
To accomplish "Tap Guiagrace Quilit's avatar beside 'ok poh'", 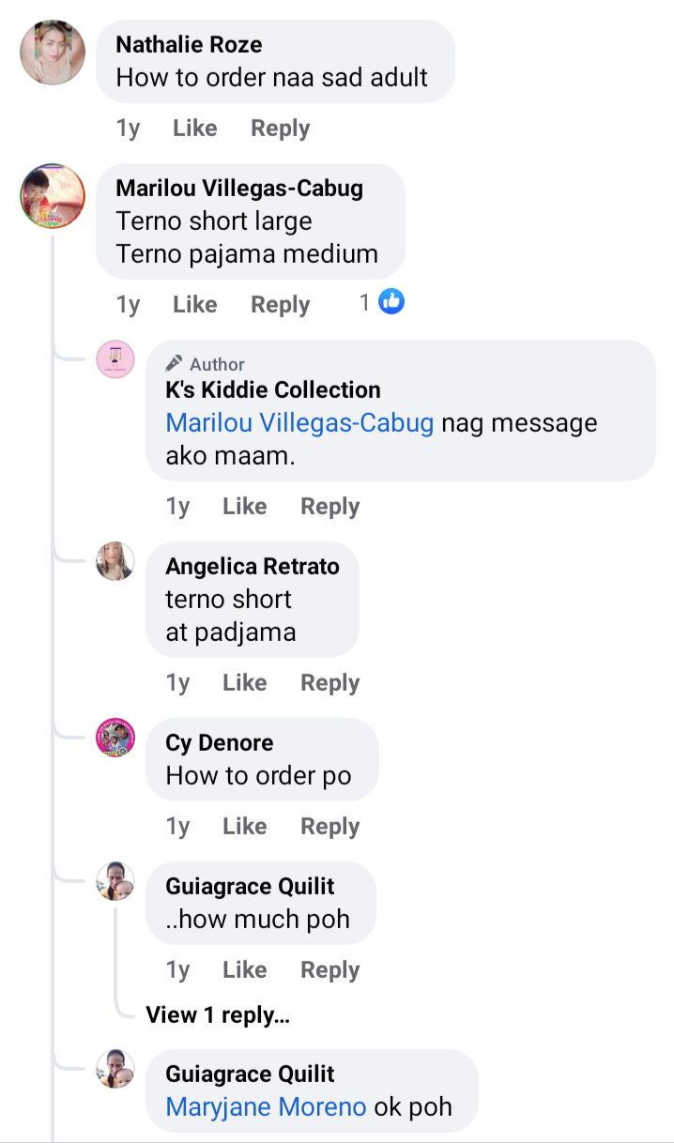I will pyautogui.click(x=115, y=1069).
